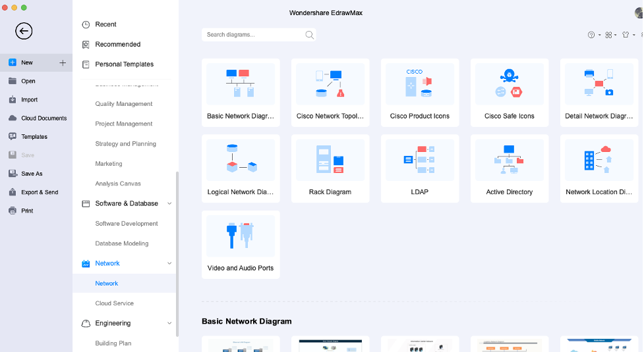Click the plus icon next to New

pyautogui.click(x=63, y=63)
